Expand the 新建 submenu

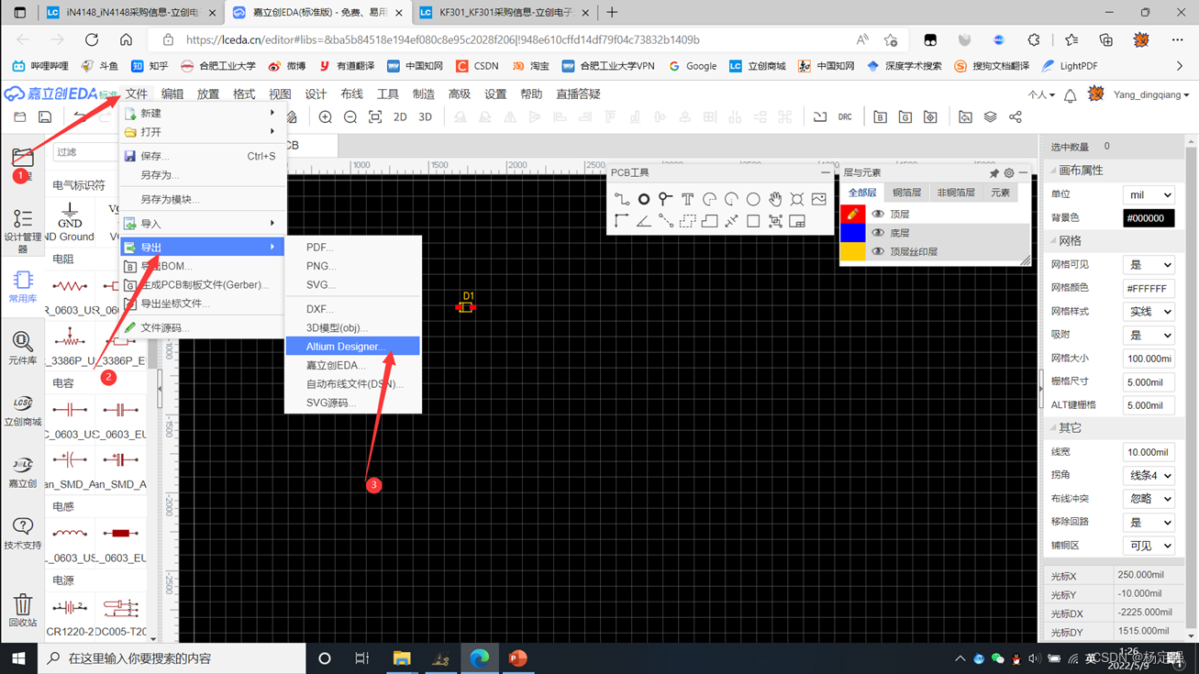[x=202, y=113]
